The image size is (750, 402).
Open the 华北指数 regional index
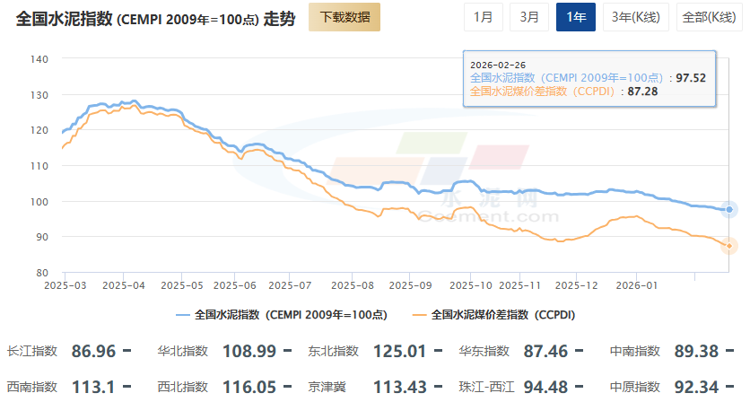(183, 351)
